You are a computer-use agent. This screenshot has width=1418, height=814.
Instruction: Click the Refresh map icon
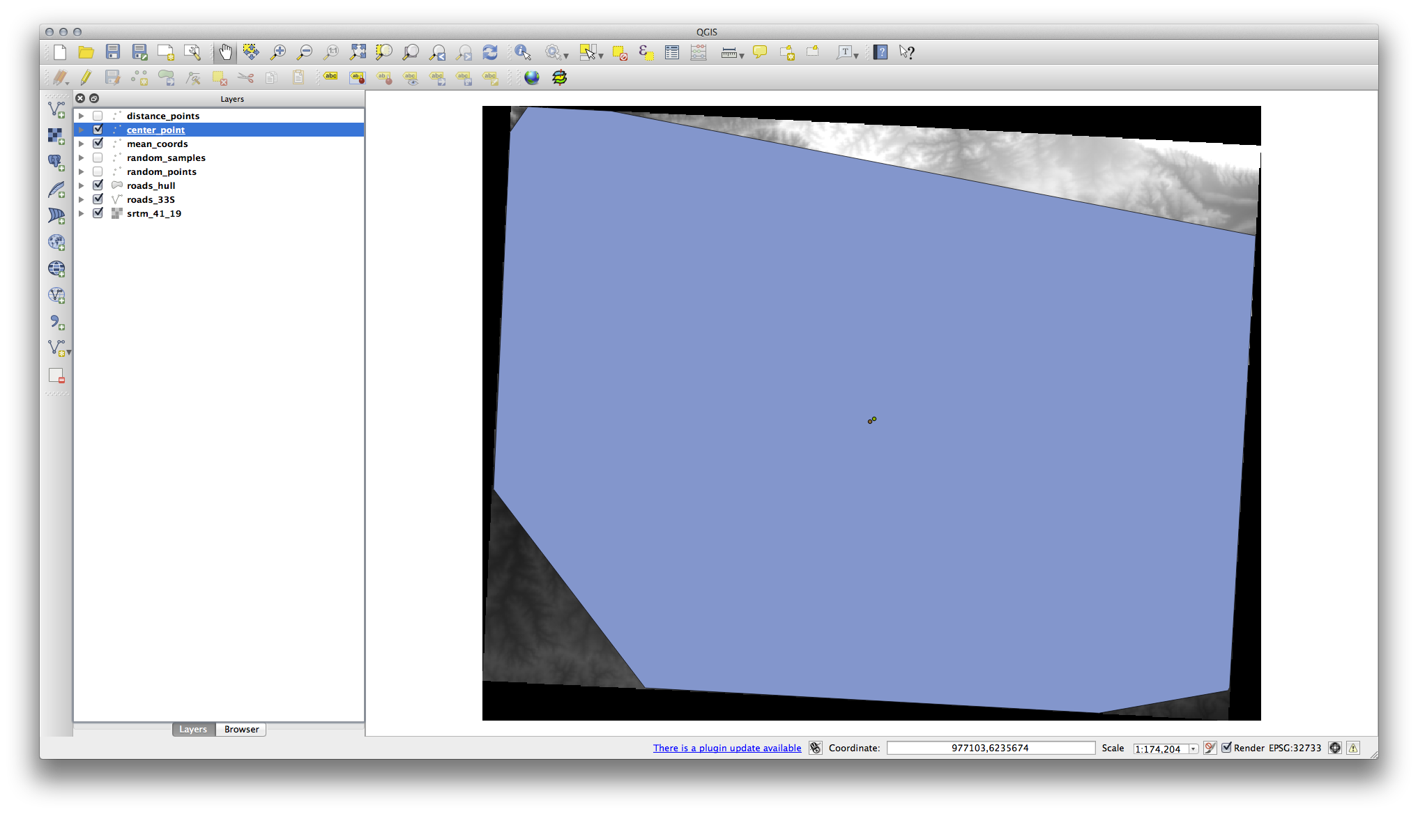pos(490,52)
